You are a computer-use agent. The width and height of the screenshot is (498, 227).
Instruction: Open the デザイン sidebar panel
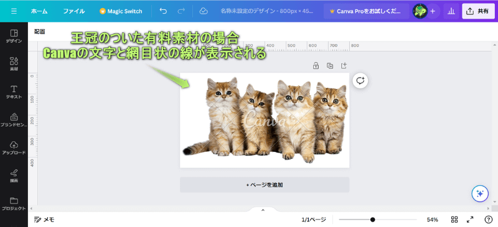[14, 36]
